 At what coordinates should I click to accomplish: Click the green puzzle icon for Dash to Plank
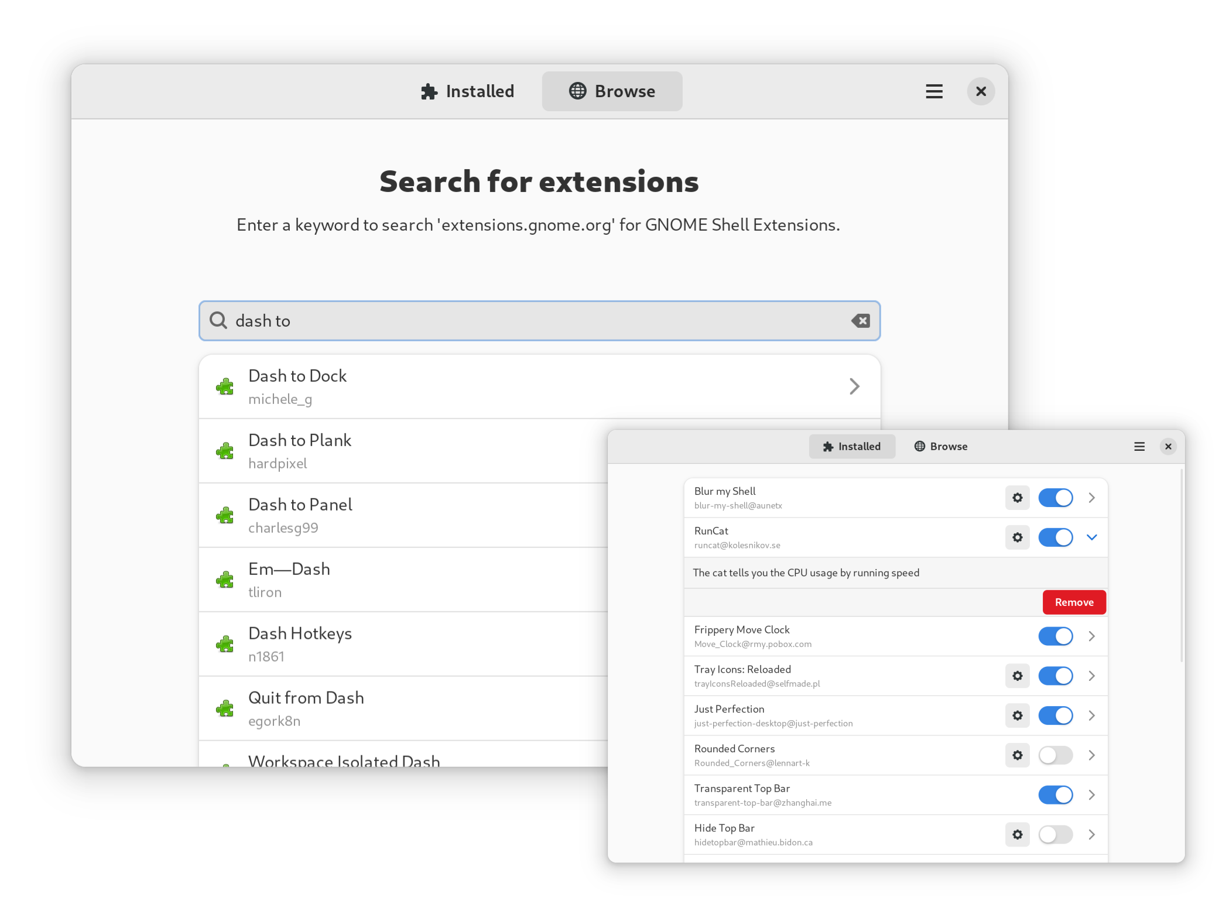click(x=225, y=451)
